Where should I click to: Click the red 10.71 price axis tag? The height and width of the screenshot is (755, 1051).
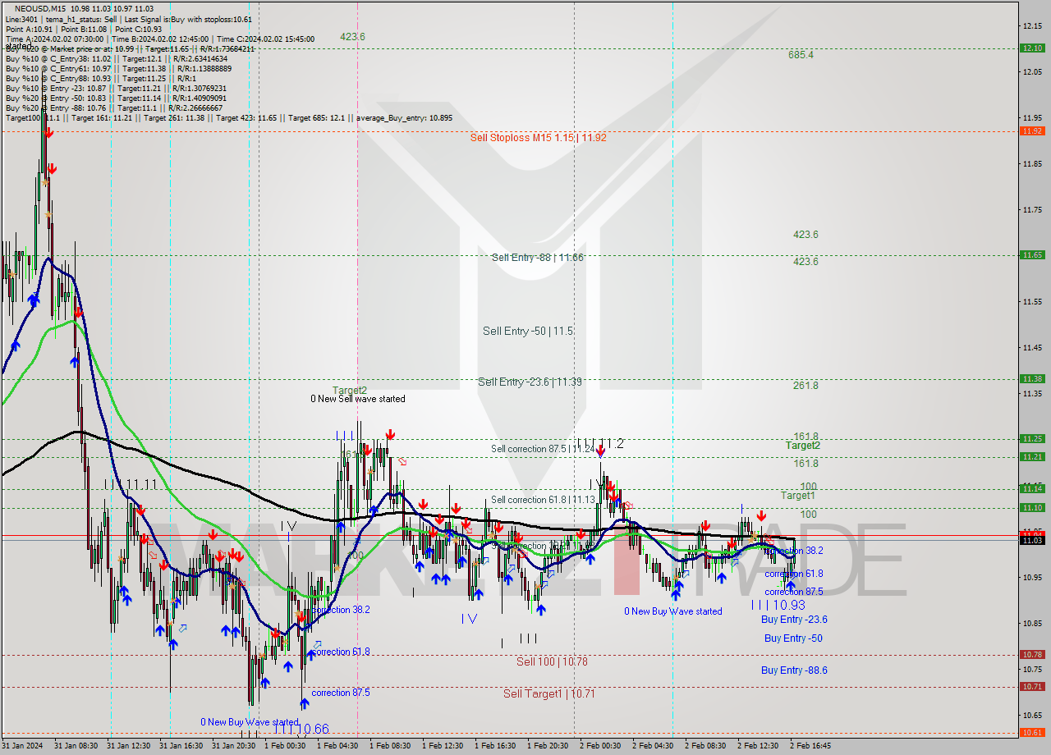[x=1032, y=686]
